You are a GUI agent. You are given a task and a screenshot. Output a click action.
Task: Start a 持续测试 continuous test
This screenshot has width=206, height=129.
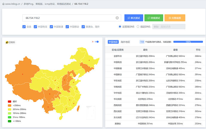pos(154,18)
